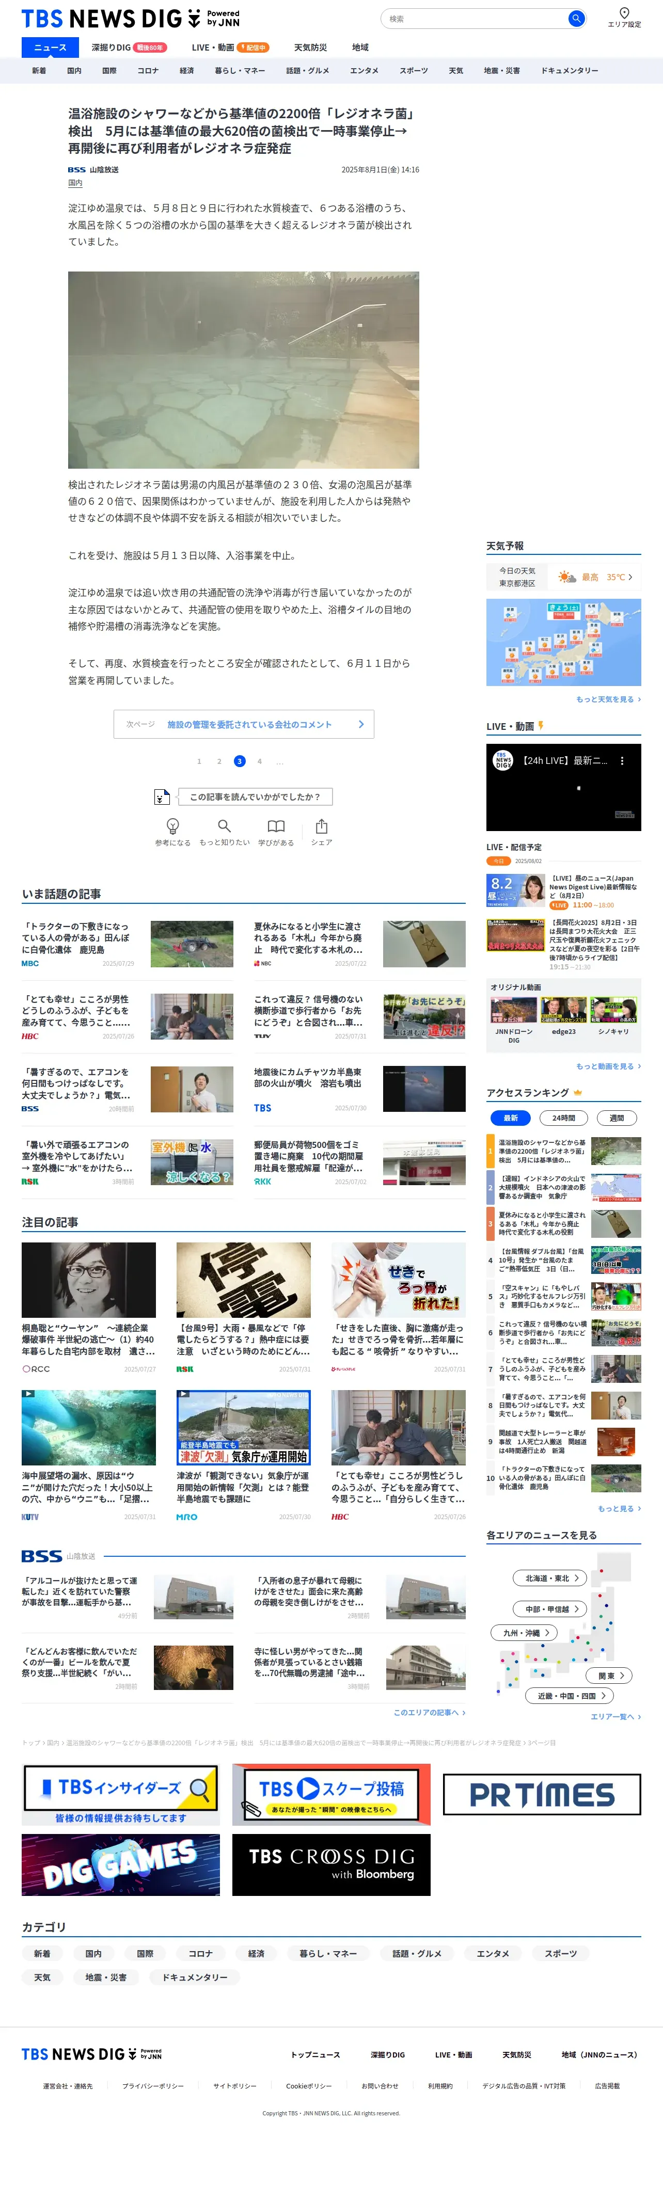Image resolution: width=663 pixels, height=2185 pixels.
Task: Open the TBS CROSS DIG with Bloomberg banner
Action: 331,1864
